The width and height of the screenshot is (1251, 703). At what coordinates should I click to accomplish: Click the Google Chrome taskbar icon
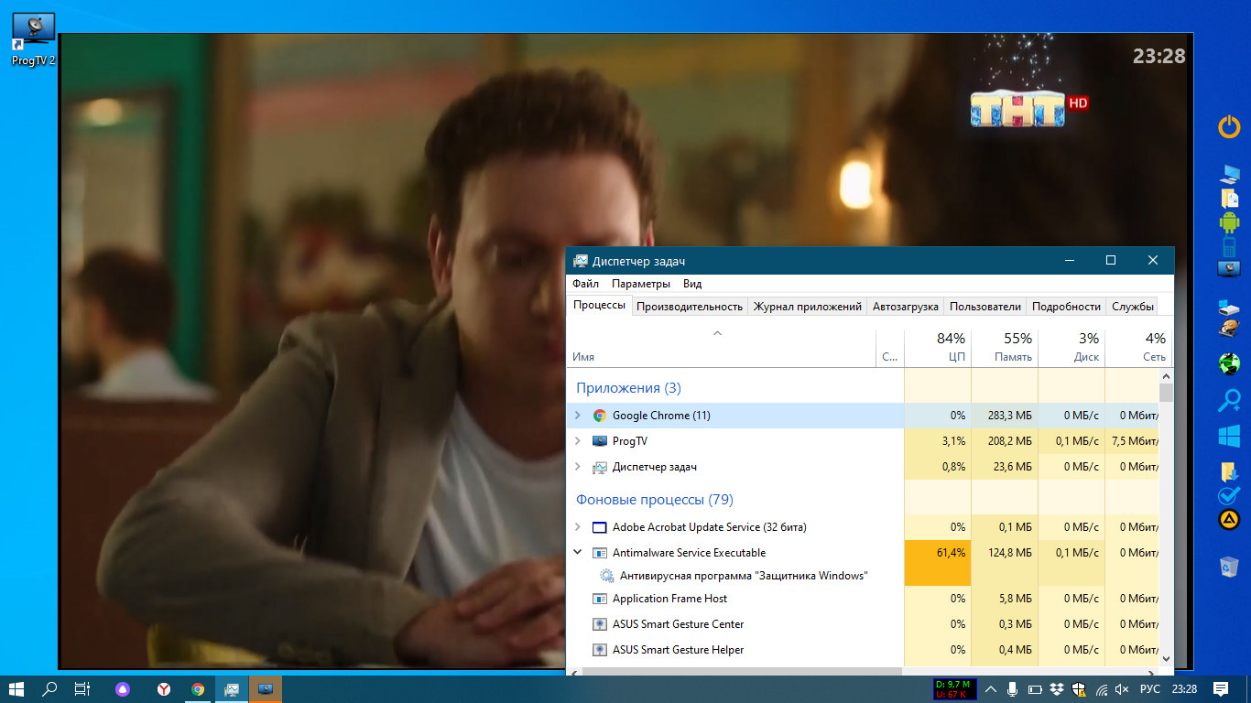198,689
